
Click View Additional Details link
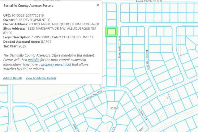41,78
